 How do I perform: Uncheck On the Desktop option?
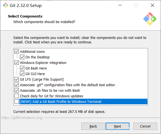(x=22, y=57)
